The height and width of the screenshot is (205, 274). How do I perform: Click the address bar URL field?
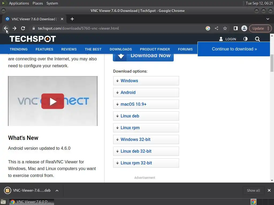117,28
